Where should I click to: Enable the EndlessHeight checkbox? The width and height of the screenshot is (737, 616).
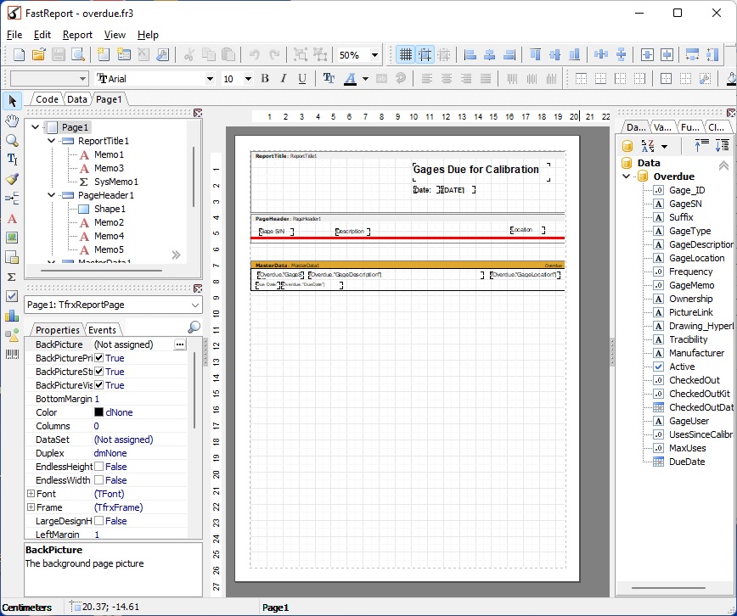99,467
